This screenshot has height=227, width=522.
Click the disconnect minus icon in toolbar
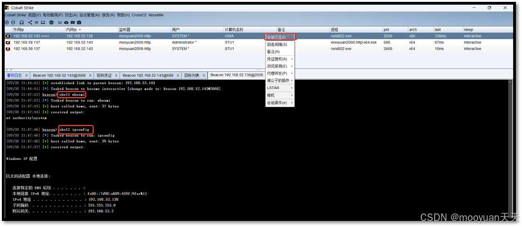[x=13, y=22]
